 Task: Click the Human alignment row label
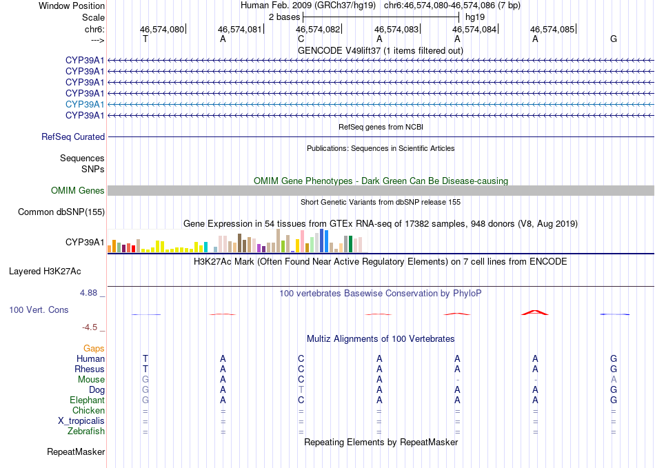[90, 359]
